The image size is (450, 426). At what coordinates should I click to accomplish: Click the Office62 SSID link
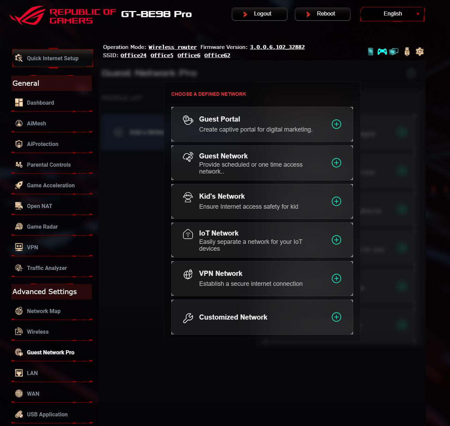[x=217, y=55]
